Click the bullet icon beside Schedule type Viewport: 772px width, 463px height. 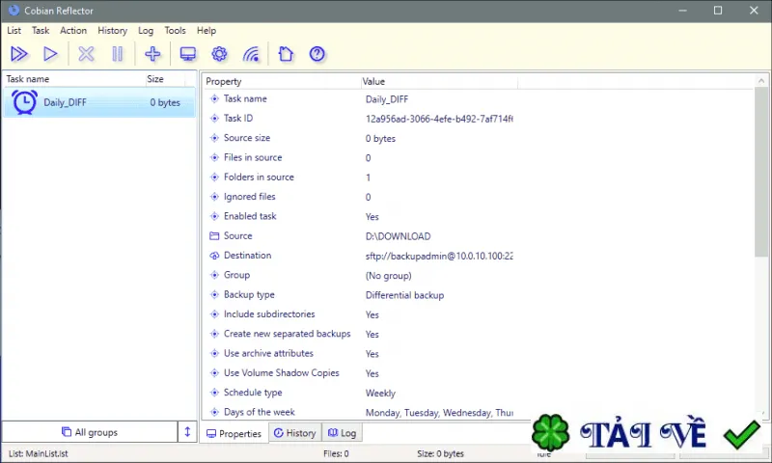click(x=214, y=393)
